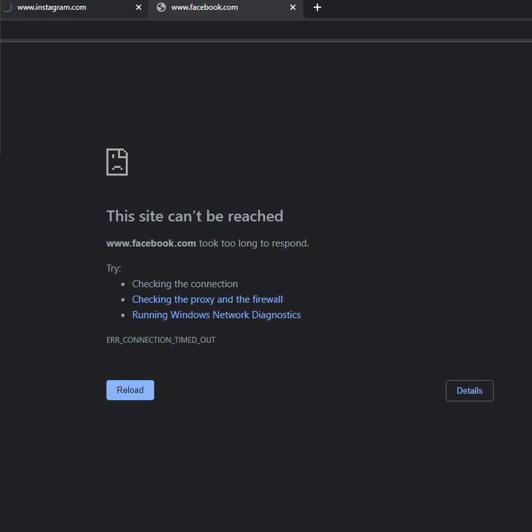Expand error Details button

coord(469,390)
